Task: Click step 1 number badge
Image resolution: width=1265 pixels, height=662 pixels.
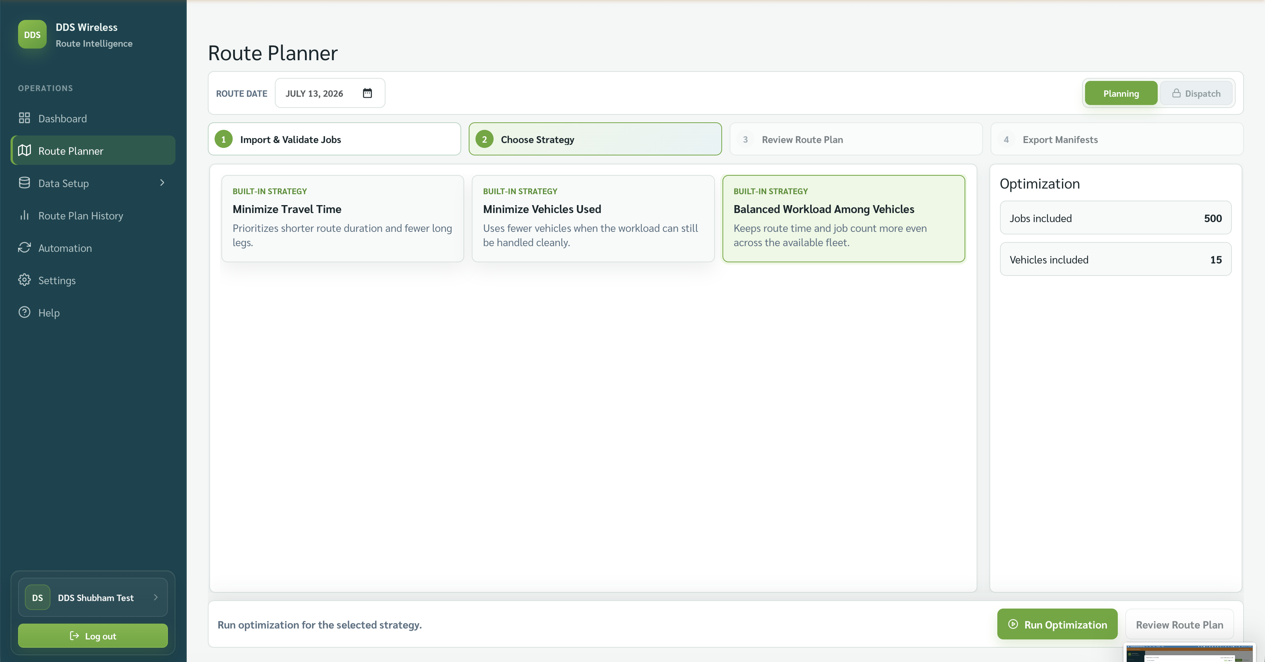Action: coord(223,139)
